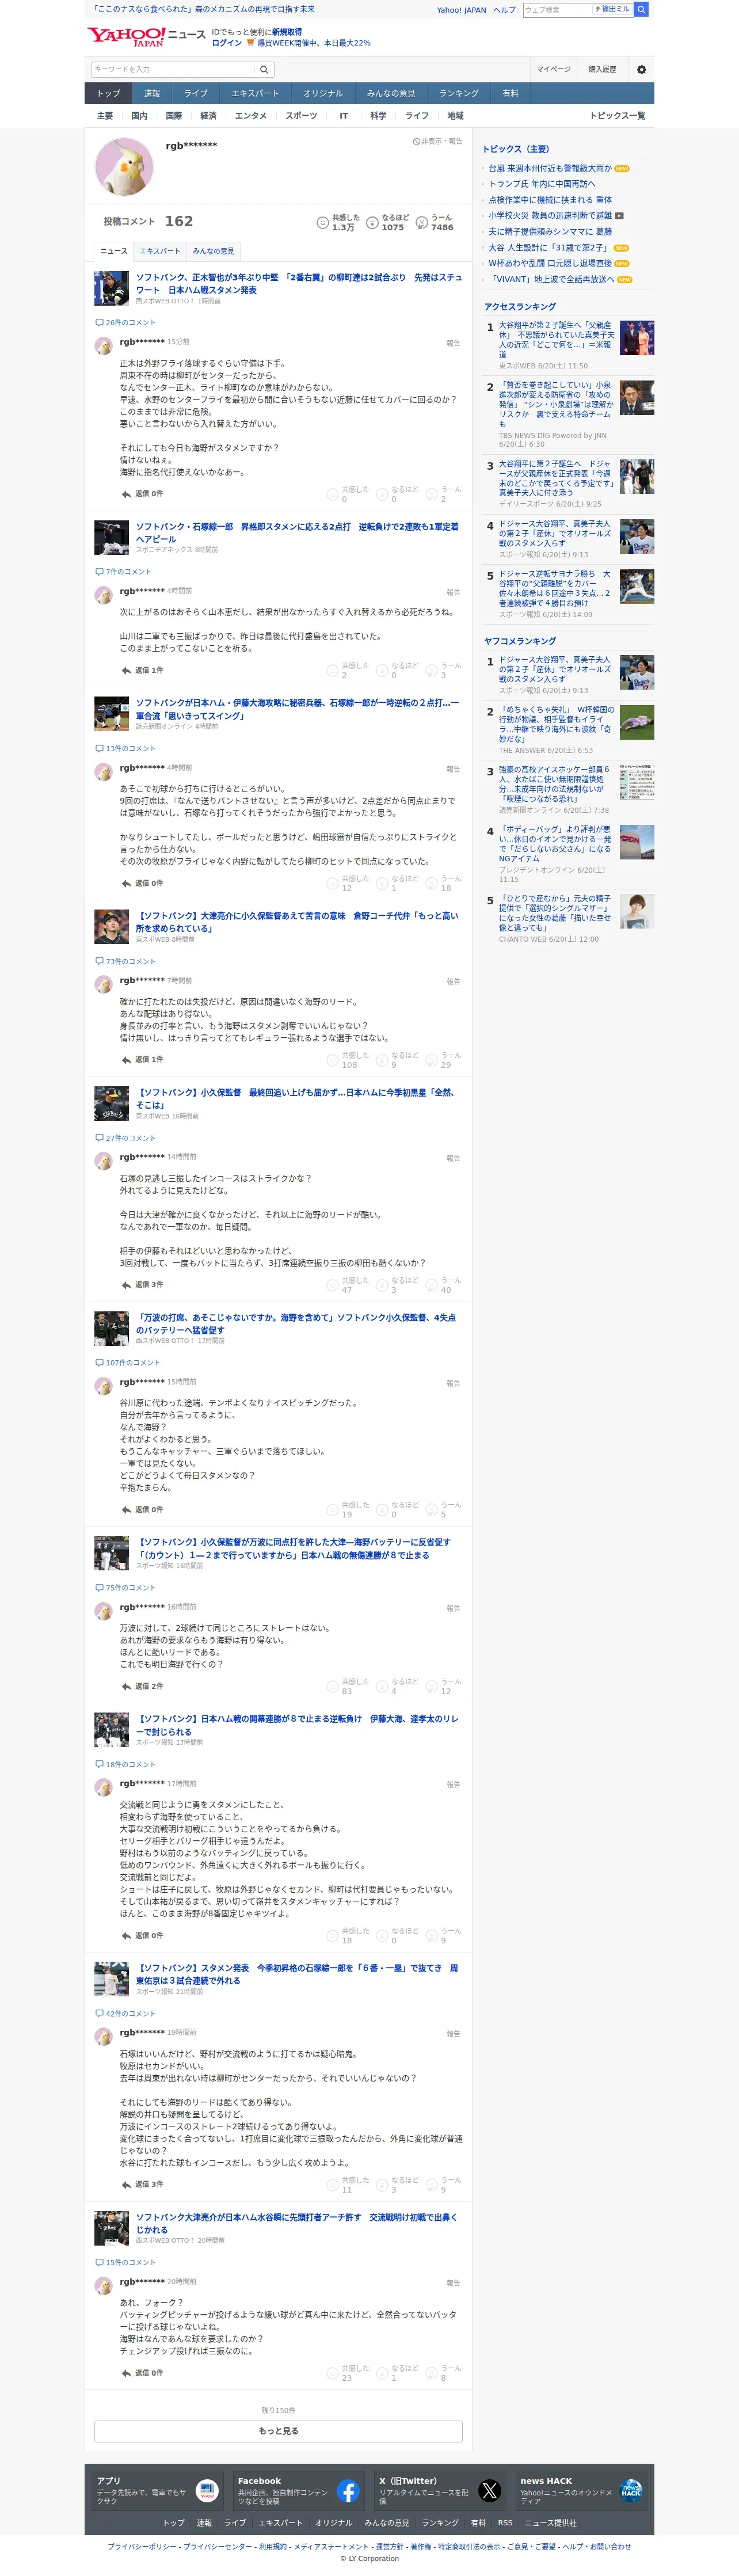Viewport: 739px width, 2576px height.
Task: Click the keyword search magnifier icon
Action: tap(264, 70)
